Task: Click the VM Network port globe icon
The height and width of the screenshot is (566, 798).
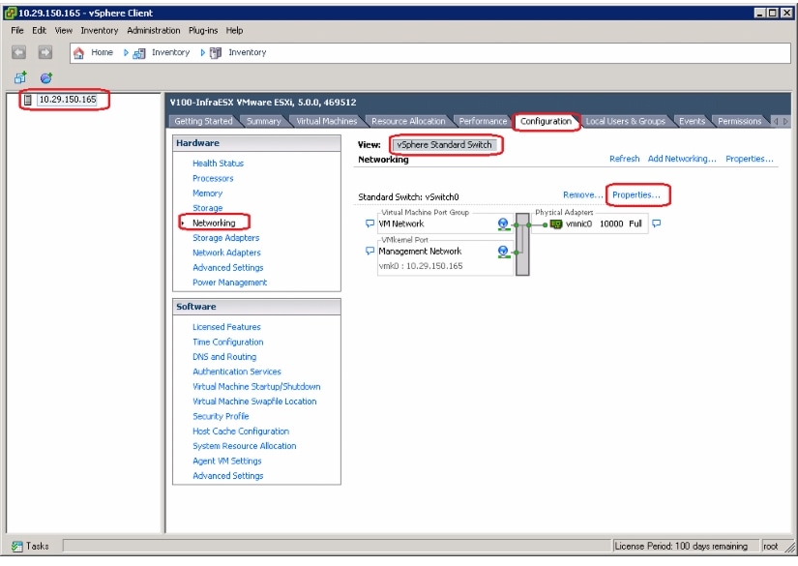Action: coord(503,223)
